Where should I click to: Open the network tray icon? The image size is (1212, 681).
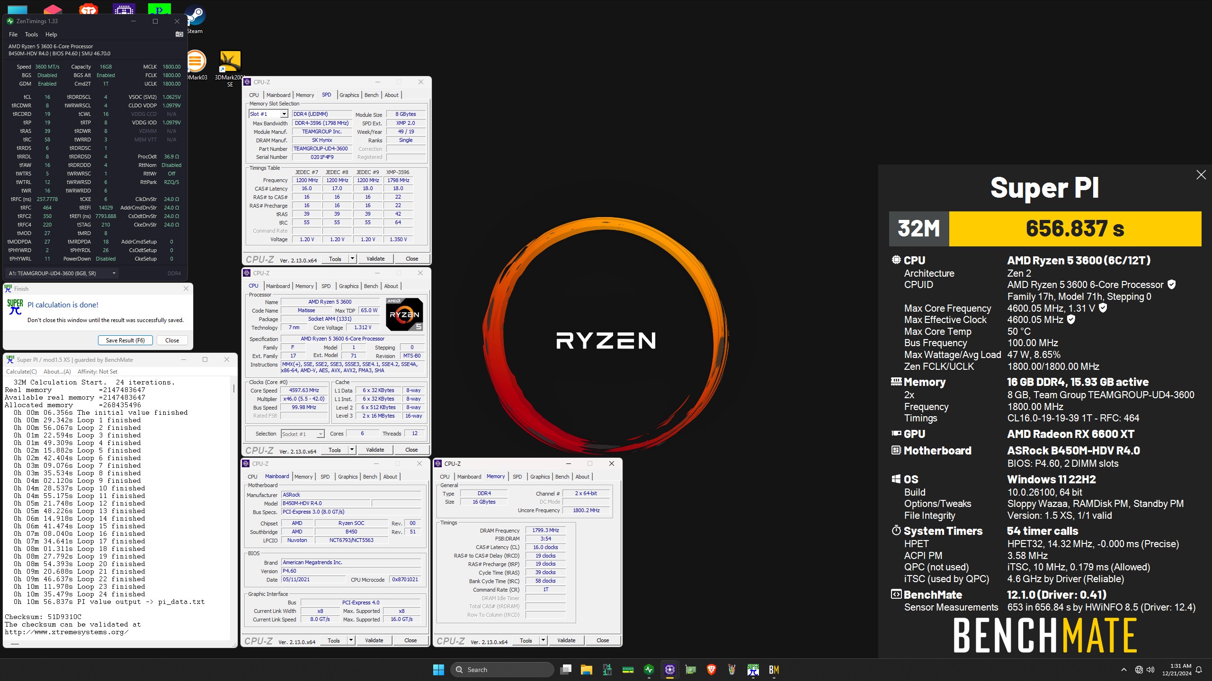[1139, 670]
